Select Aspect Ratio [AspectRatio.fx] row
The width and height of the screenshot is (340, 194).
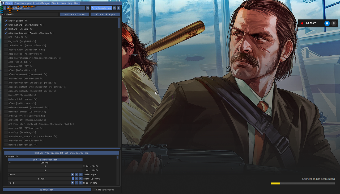click(x=27, y=49)
